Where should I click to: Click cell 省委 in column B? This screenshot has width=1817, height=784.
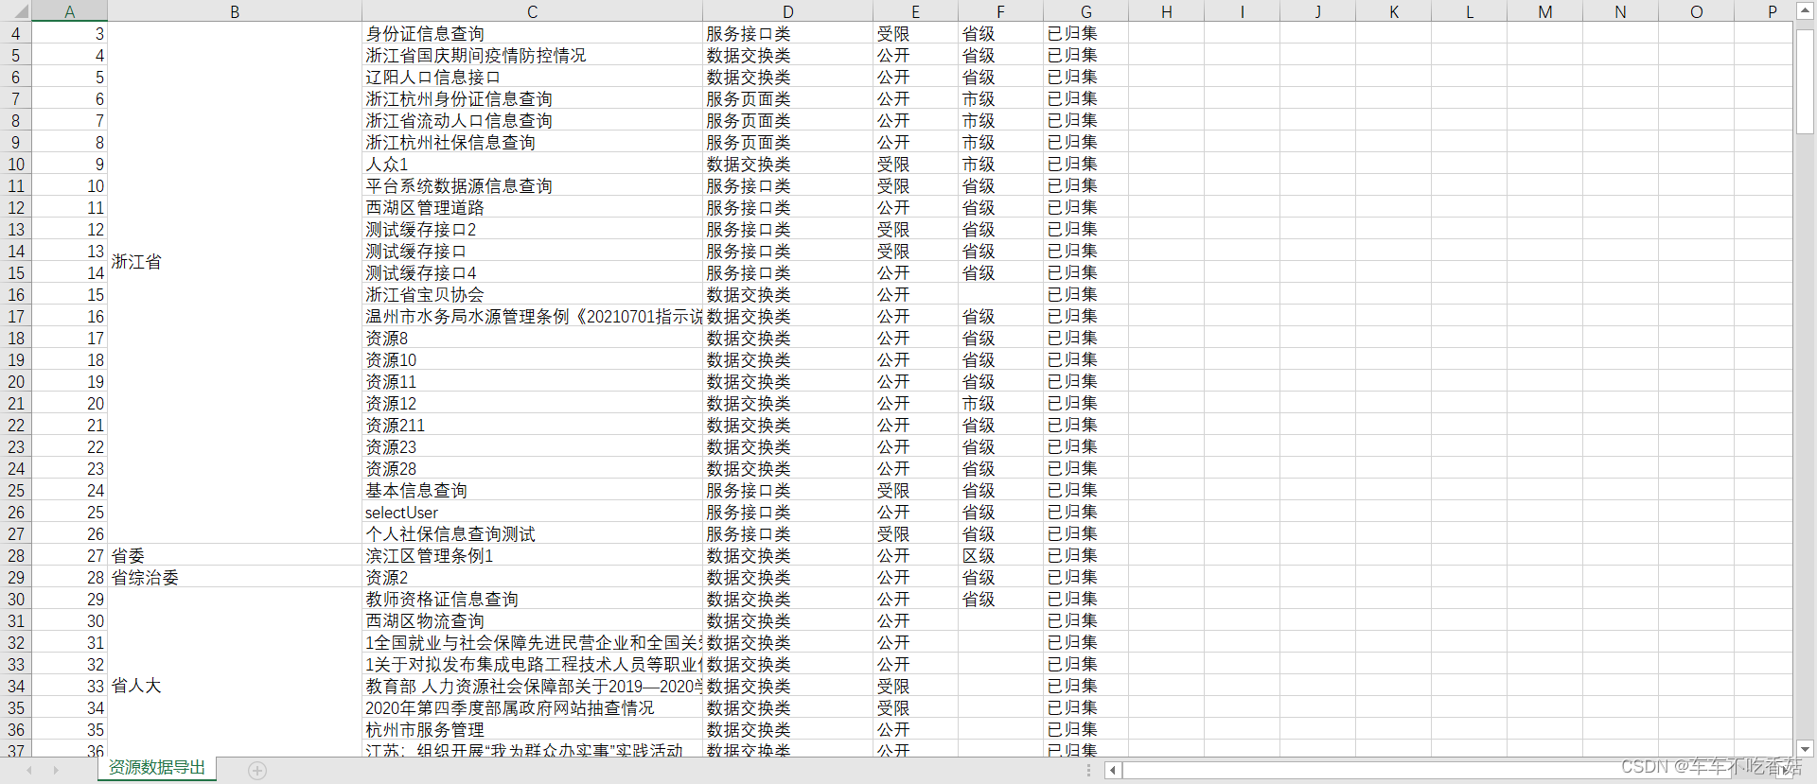pos(235,555)
